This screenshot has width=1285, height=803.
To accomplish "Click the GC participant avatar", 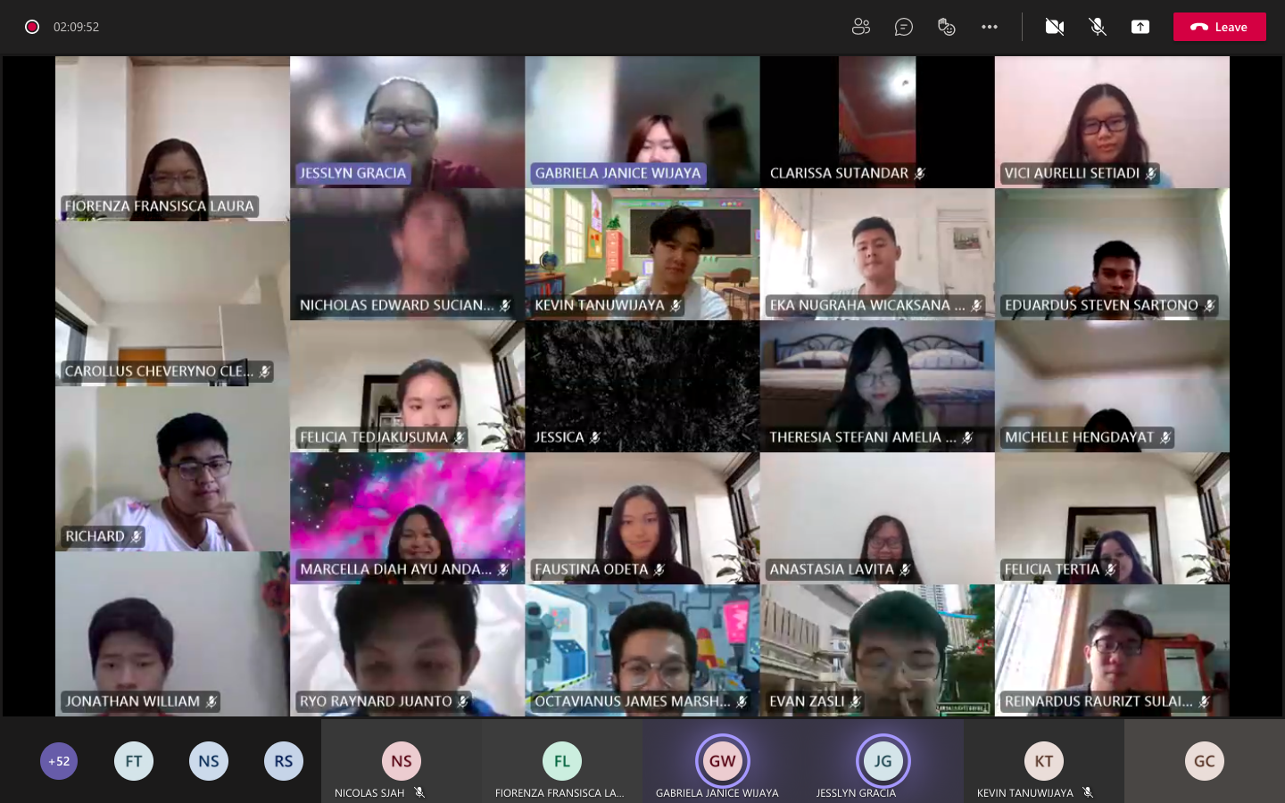I will (1205, 761).
